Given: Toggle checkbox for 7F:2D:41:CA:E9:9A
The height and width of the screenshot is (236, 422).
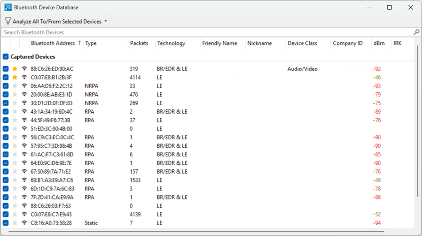Looking at the screenshot, I should [6, 198].
